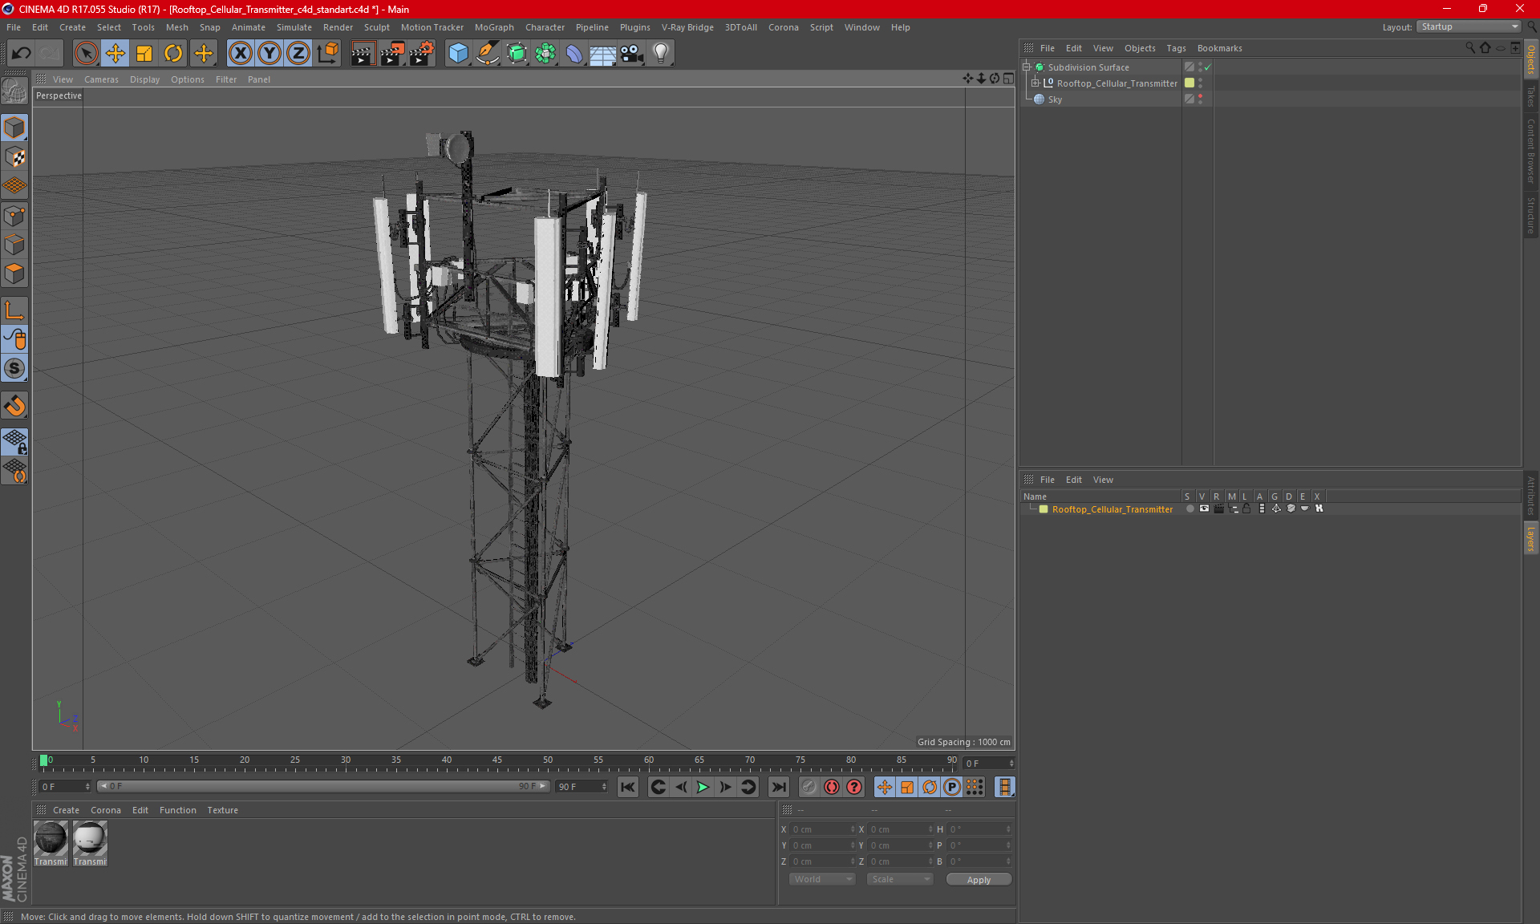Toggle Sky visibility dots

tap(1201, 99)
